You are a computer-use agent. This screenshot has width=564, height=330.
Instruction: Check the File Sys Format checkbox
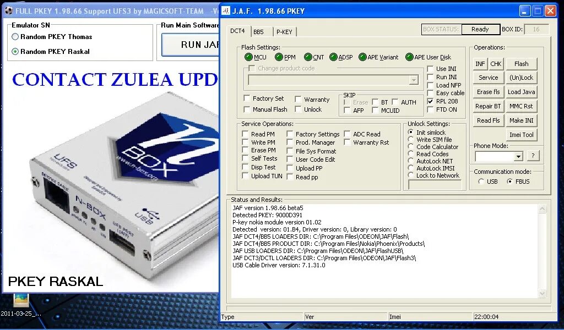click(x=290, y=151)
